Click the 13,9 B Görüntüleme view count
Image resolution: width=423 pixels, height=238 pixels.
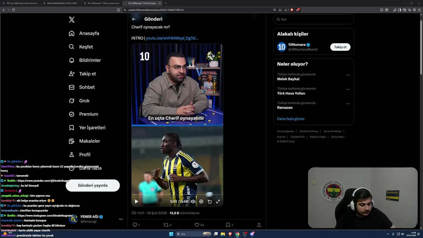(184, 213)
